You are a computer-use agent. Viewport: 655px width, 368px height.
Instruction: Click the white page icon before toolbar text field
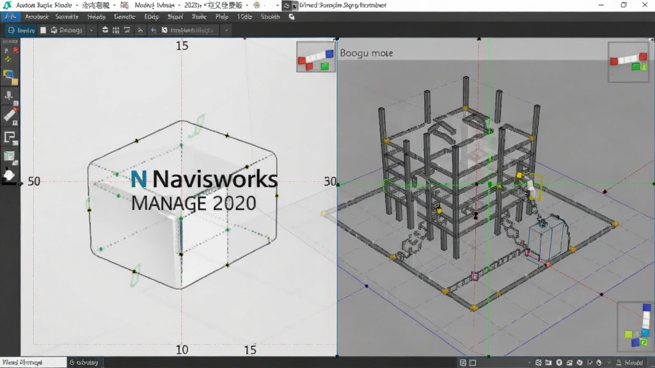[x=164, y=30]
